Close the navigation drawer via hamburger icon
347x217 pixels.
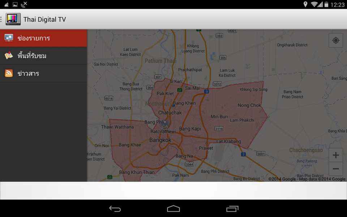point(1,19)
